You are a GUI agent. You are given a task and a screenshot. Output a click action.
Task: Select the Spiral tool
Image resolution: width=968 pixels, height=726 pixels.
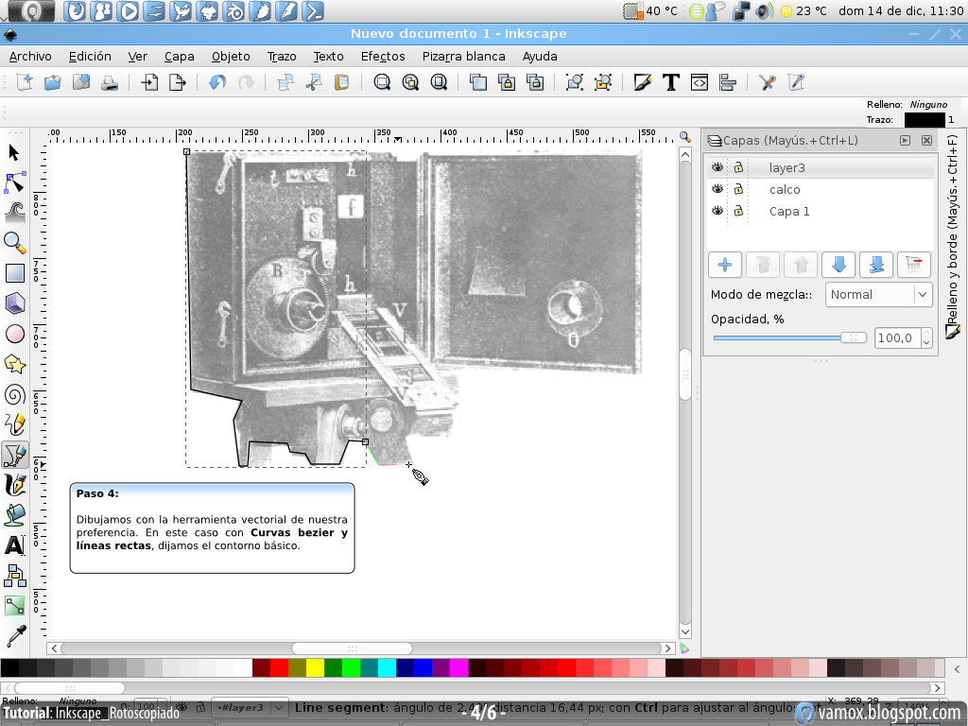pos(15,394)
